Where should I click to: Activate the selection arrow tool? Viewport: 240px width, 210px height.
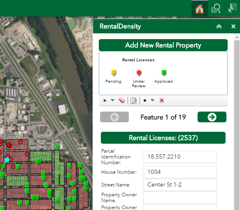[x=105, y=100]
